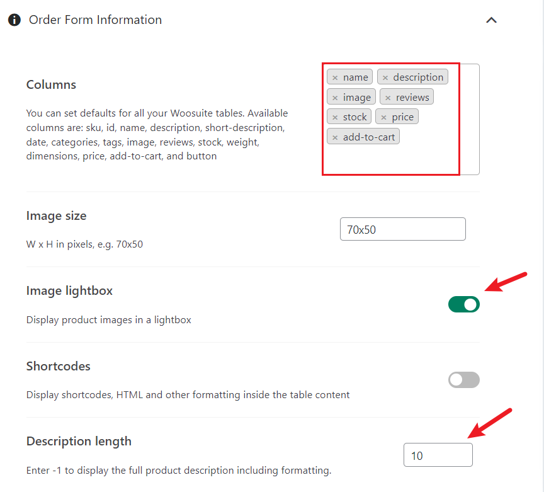The width and height of the screenshot is (544, 492).
Task: Select the add-to-cart tag label
Action: [x=369, y=137]
